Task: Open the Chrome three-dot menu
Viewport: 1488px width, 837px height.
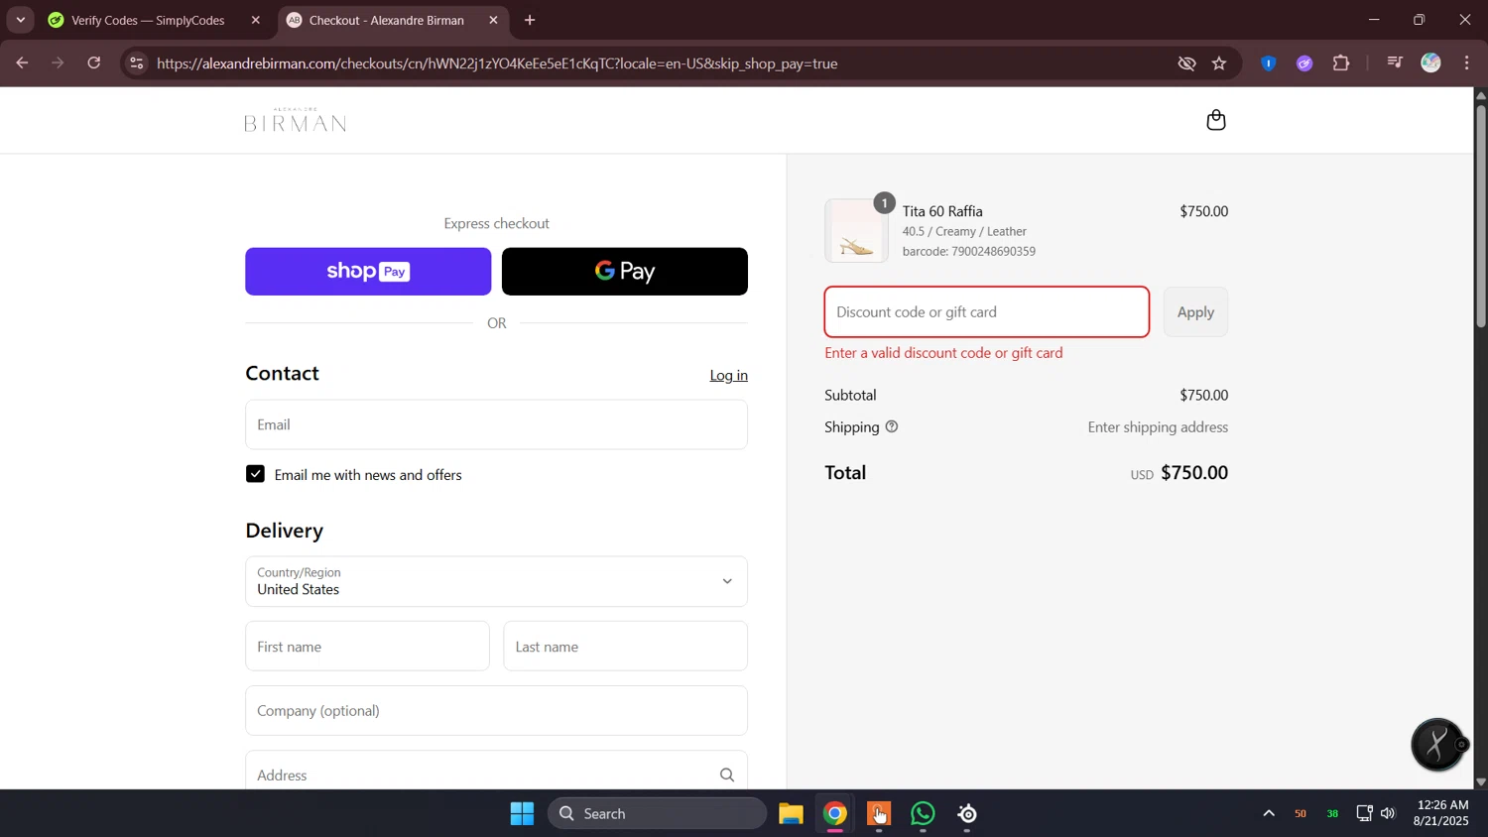Action: (x=1467, y=63)
